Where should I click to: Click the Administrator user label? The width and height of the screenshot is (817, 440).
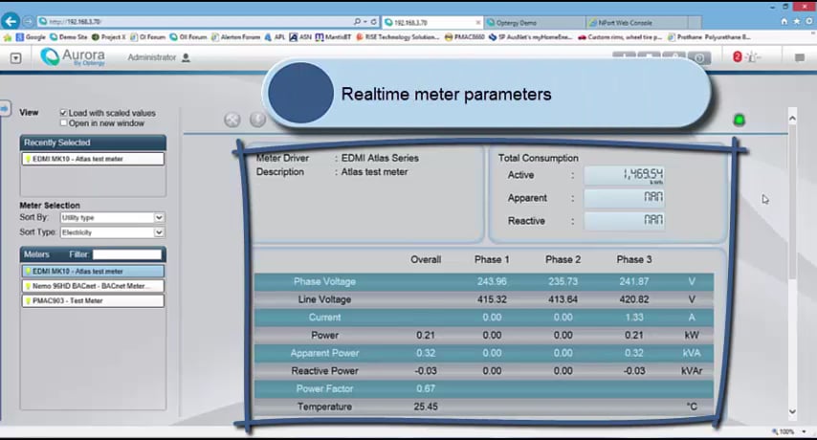pos(151,57)
